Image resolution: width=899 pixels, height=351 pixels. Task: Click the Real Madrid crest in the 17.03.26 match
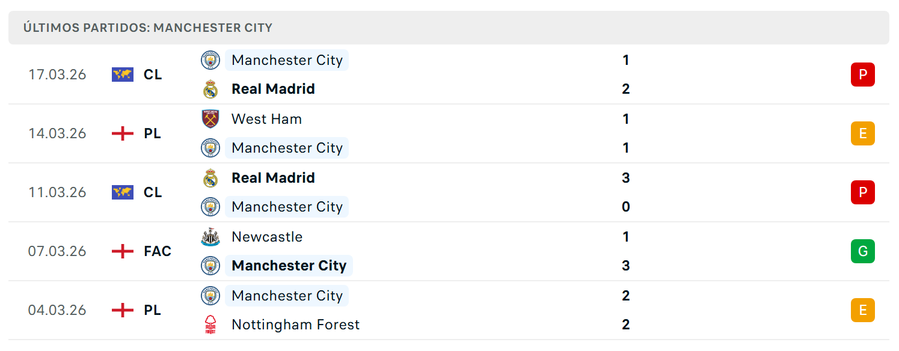210,89
